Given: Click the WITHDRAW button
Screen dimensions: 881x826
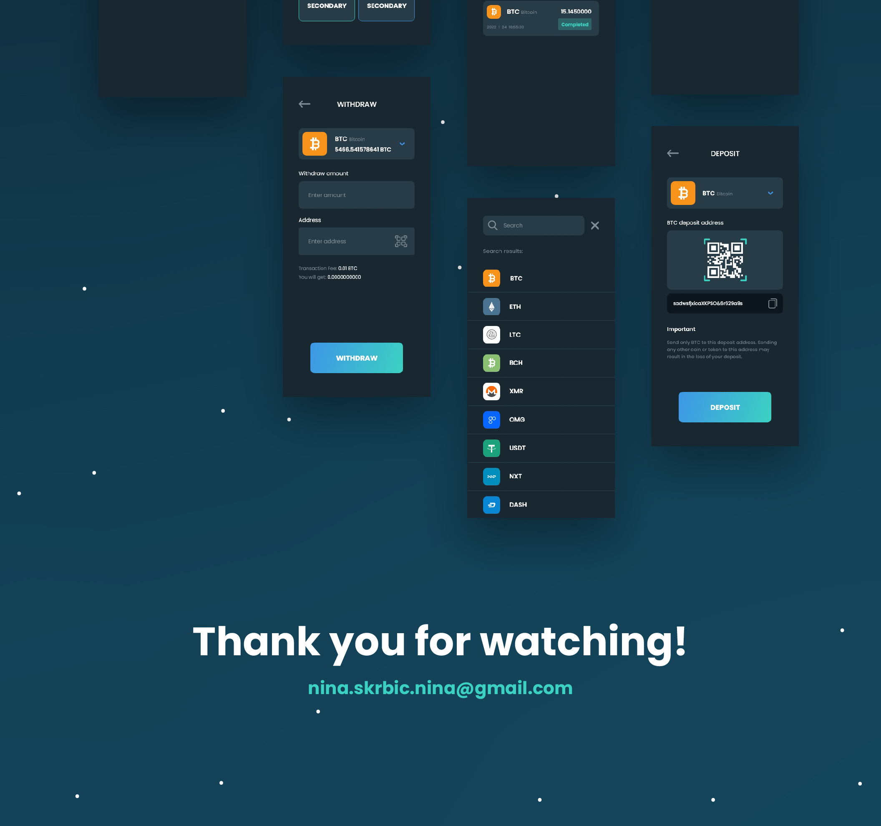Looking at the screenshot, I should (x=357, y=358).
